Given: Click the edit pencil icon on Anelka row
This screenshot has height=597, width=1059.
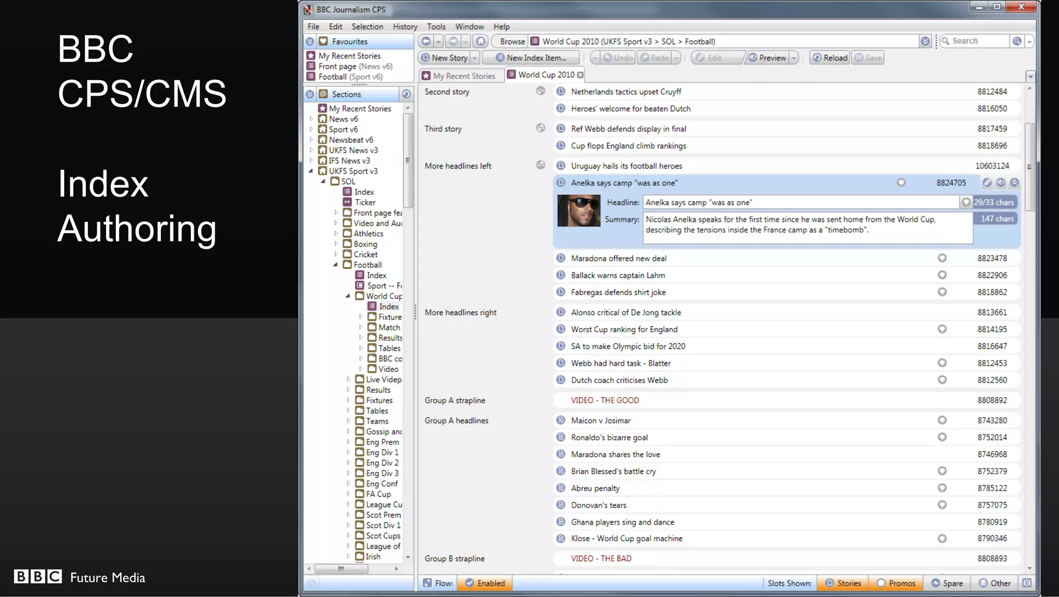Looking at the screenshot, I should pyautogui.click(x=987, y=183).
